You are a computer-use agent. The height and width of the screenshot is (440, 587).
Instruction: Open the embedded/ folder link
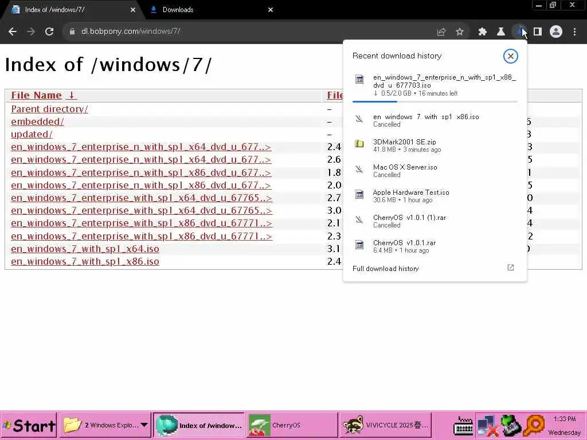[x=37, y=121]
